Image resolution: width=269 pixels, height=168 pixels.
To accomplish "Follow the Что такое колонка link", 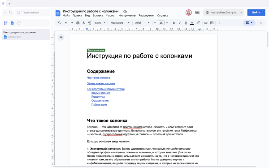I will click(x=99, y=78).
